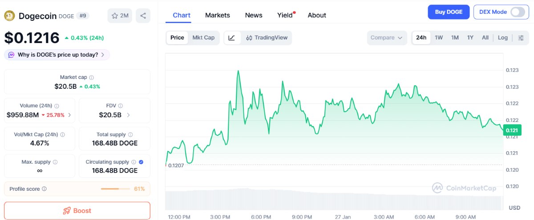Viewport: 534px width, 220px height.
Task: Open Why is DOGE's price up today
Action: [57, 55]
